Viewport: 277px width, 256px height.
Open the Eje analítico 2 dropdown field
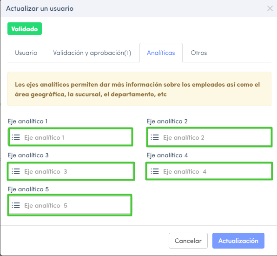pyautogui.click(x=209, y=137)
